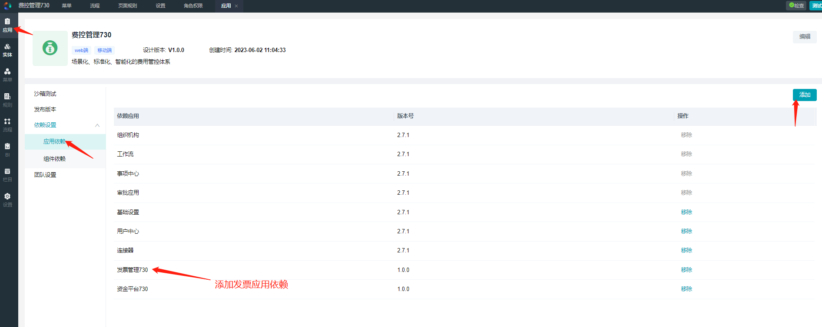This screenshot has height=327, width=822.
Task: Select the 事项中心 row name
Action: [x=128, y=173]
